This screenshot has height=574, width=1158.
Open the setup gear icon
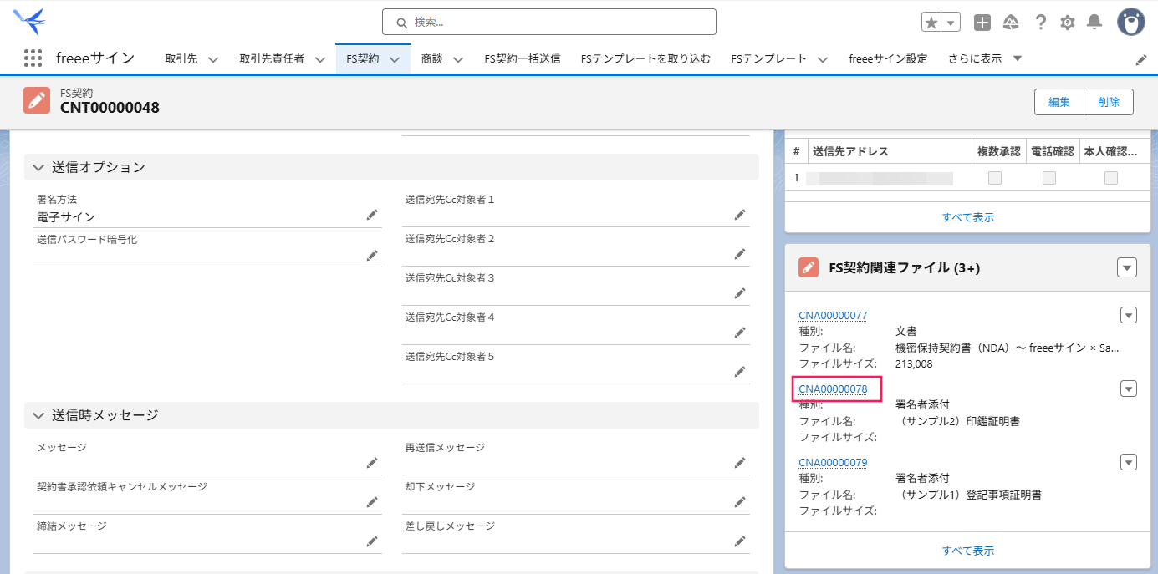tap(1068, 23)
